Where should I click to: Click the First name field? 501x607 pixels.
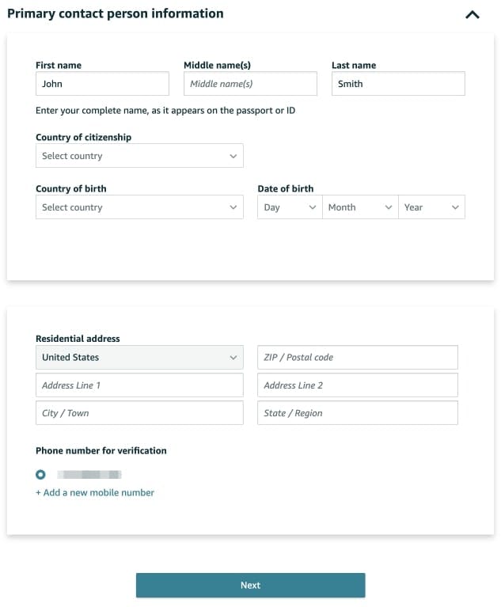coord(102,84)
